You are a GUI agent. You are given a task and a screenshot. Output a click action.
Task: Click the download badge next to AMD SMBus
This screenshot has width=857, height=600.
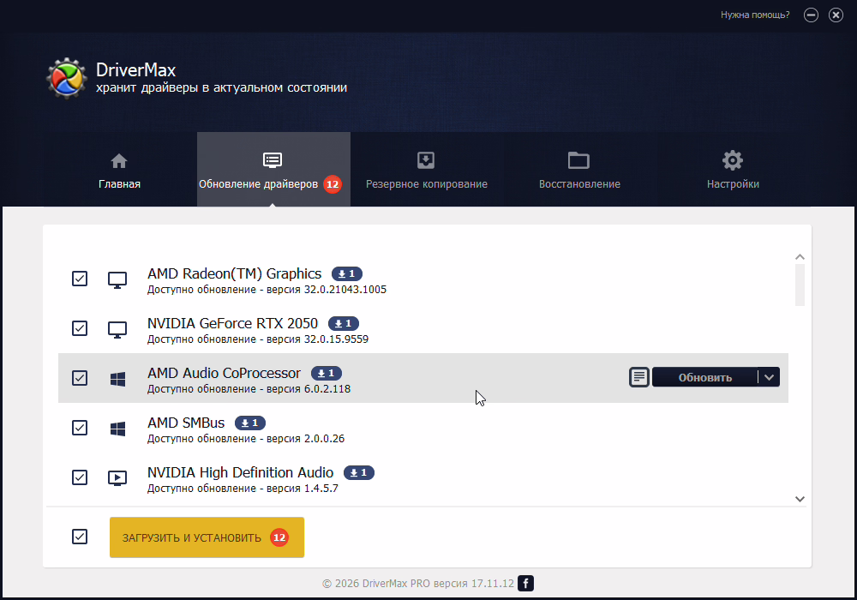(x=250, y=423)
